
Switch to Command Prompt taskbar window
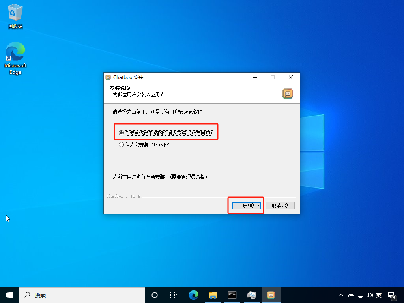232,295
